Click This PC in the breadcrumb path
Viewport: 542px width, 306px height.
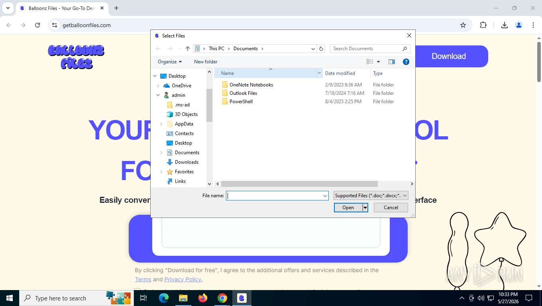pos(216,49)
